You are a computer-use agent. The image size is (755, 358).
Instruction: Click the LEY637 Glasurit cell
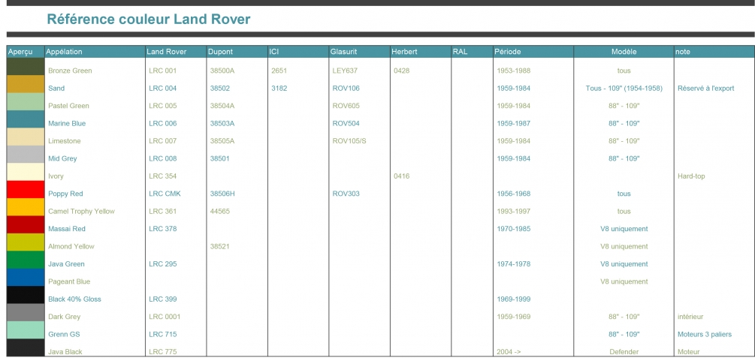pyautogui.click(x=345, y=71)
